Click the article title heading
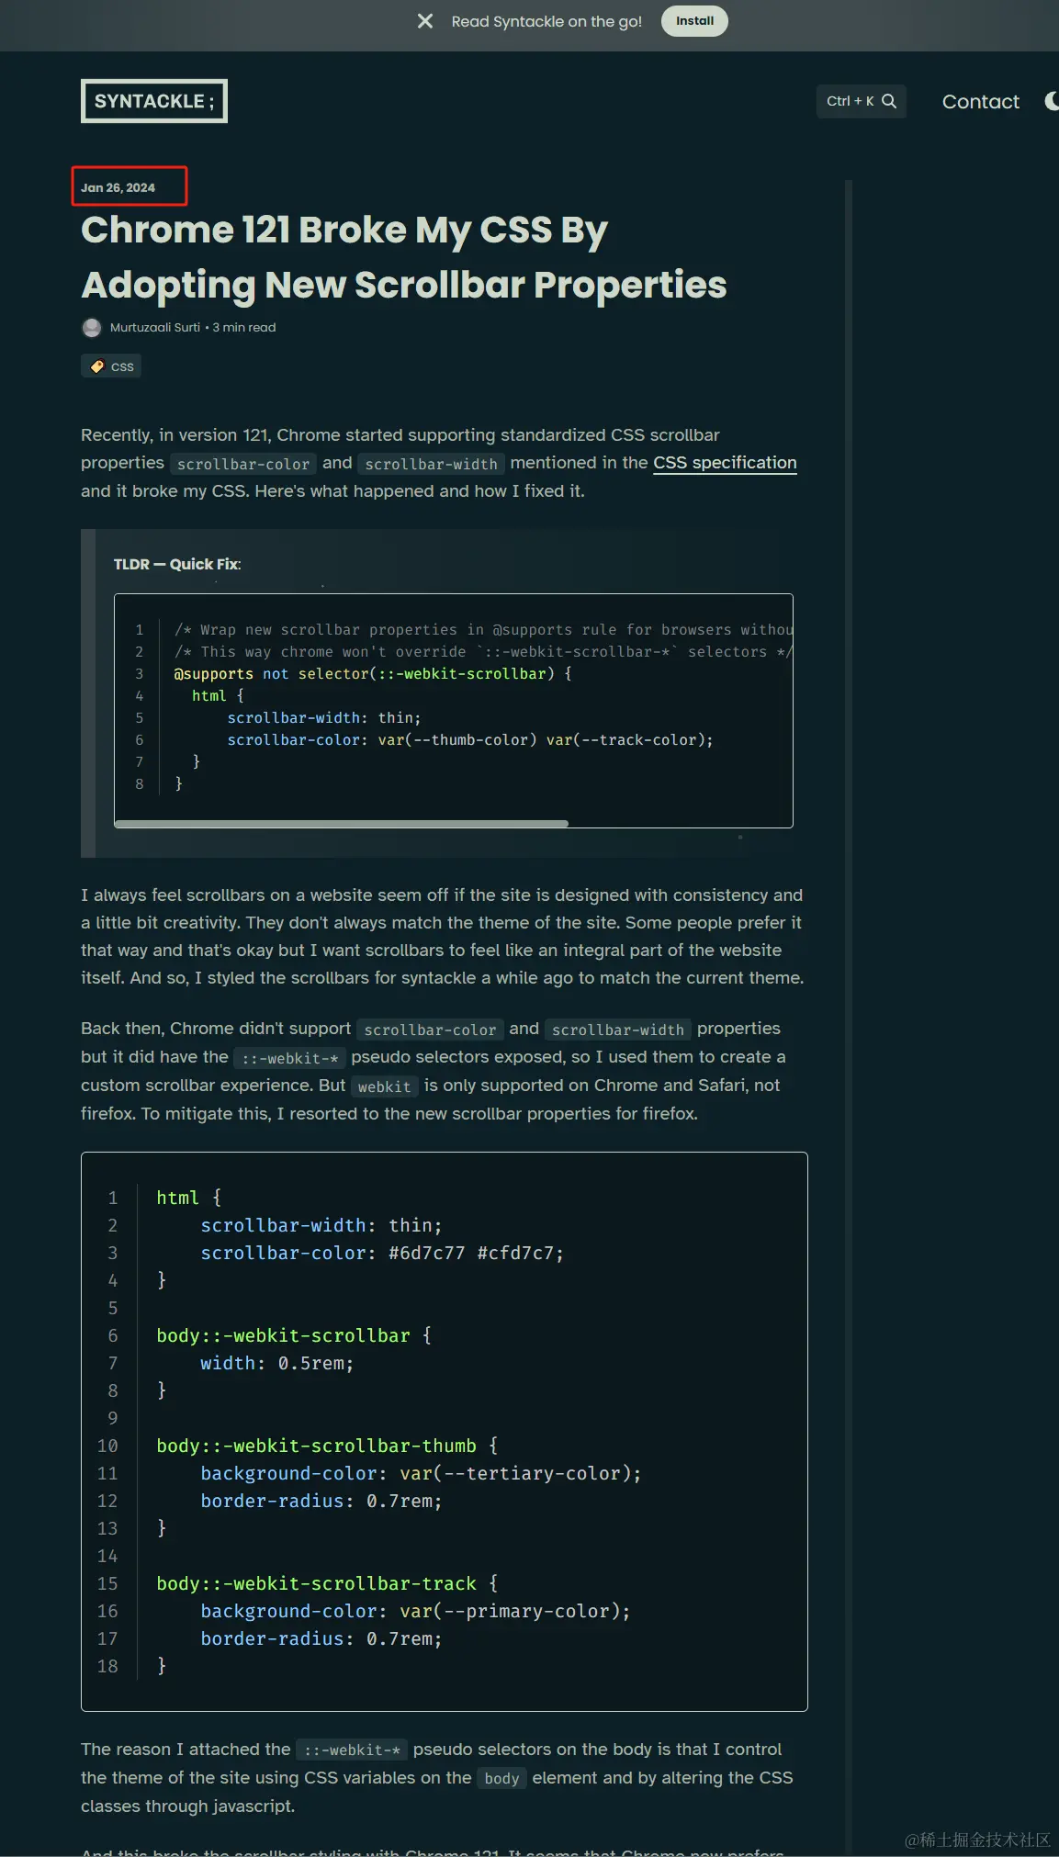1059x1857 pixels. click(404, 257)
